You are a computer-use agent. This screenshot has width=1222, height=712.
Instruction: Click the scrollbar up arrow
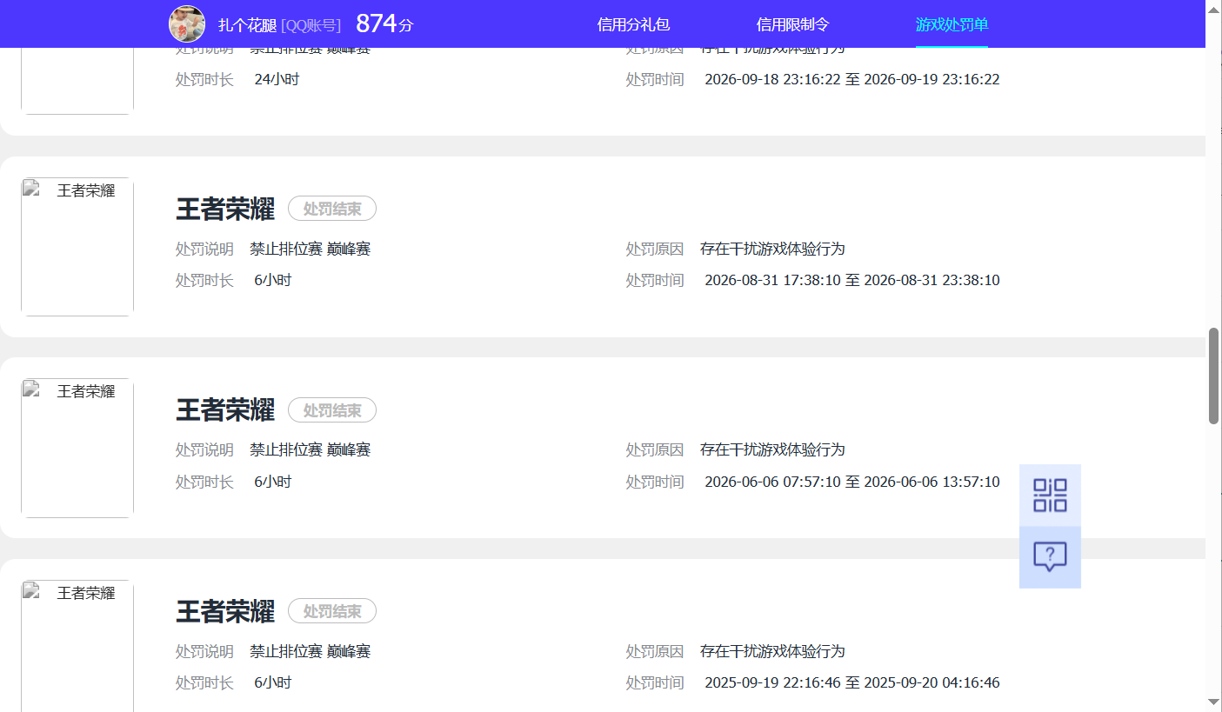(1213, 9)
